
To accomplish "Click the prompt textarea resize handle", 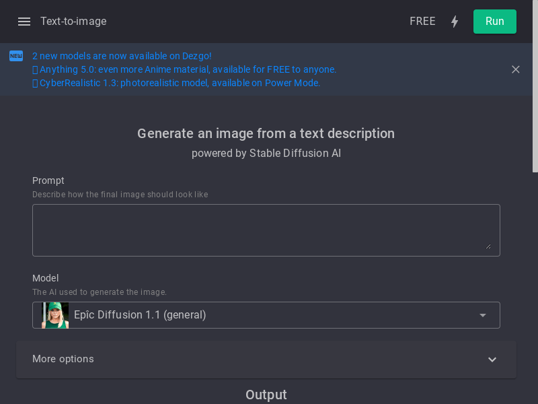I will click(x=488, y=246).
